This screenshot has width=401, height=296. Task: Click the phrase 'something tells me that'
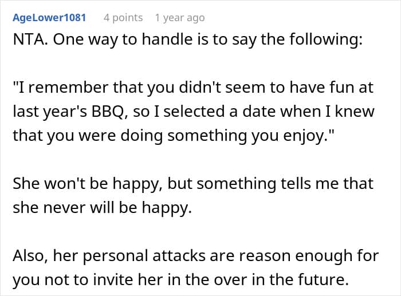point(285,184)
